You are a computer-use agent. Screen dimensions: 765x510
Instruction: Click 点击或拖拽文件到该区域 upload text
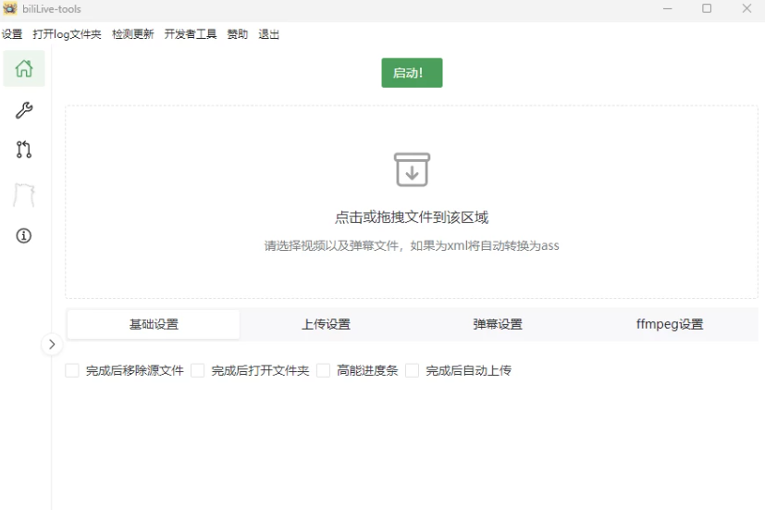coord(412,218)
